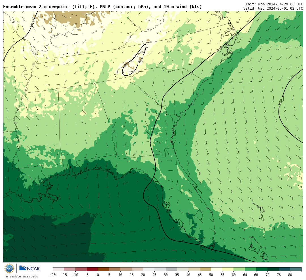
Task: Click the NCAR logo
Action: click(29, 268)
